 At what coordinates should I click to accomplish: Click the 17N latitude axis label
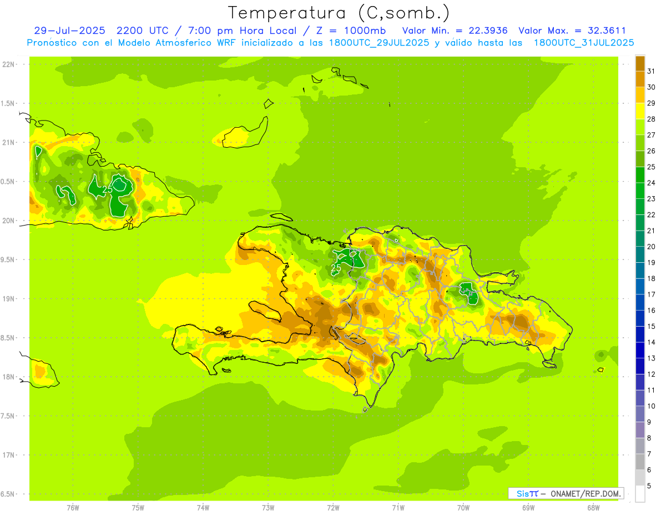(x=8, y=455)
